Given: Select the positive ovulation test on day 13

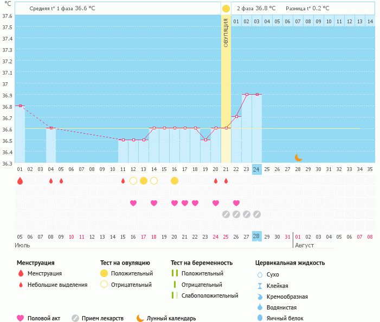Looking at the screenshot, I should click(x=143, y=181).
